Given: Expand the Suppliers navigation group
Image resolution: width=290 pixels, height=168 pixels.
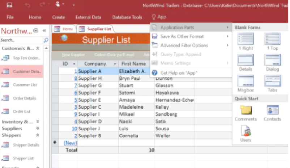Looking at the screenshot, I should click(x=38, y=128).
